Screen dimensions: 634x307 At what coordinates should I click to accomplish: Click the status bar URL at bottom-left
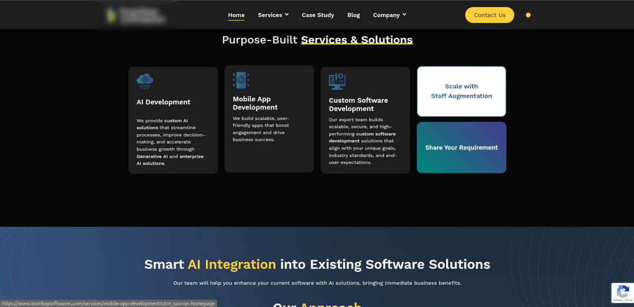(x=109, y=303)
